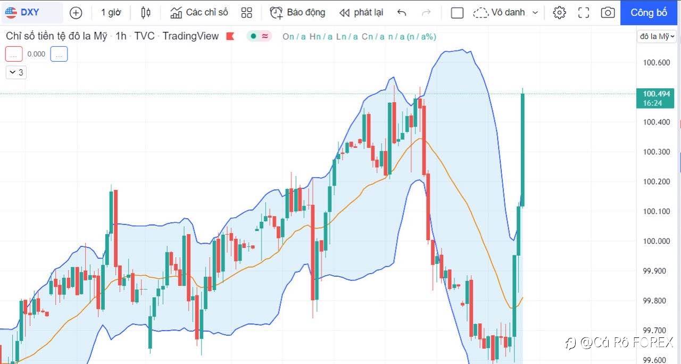Open the DXY symbol search field
Viewport: 681px width, 364px height.
pyautogui.click(x=31, y=13)
